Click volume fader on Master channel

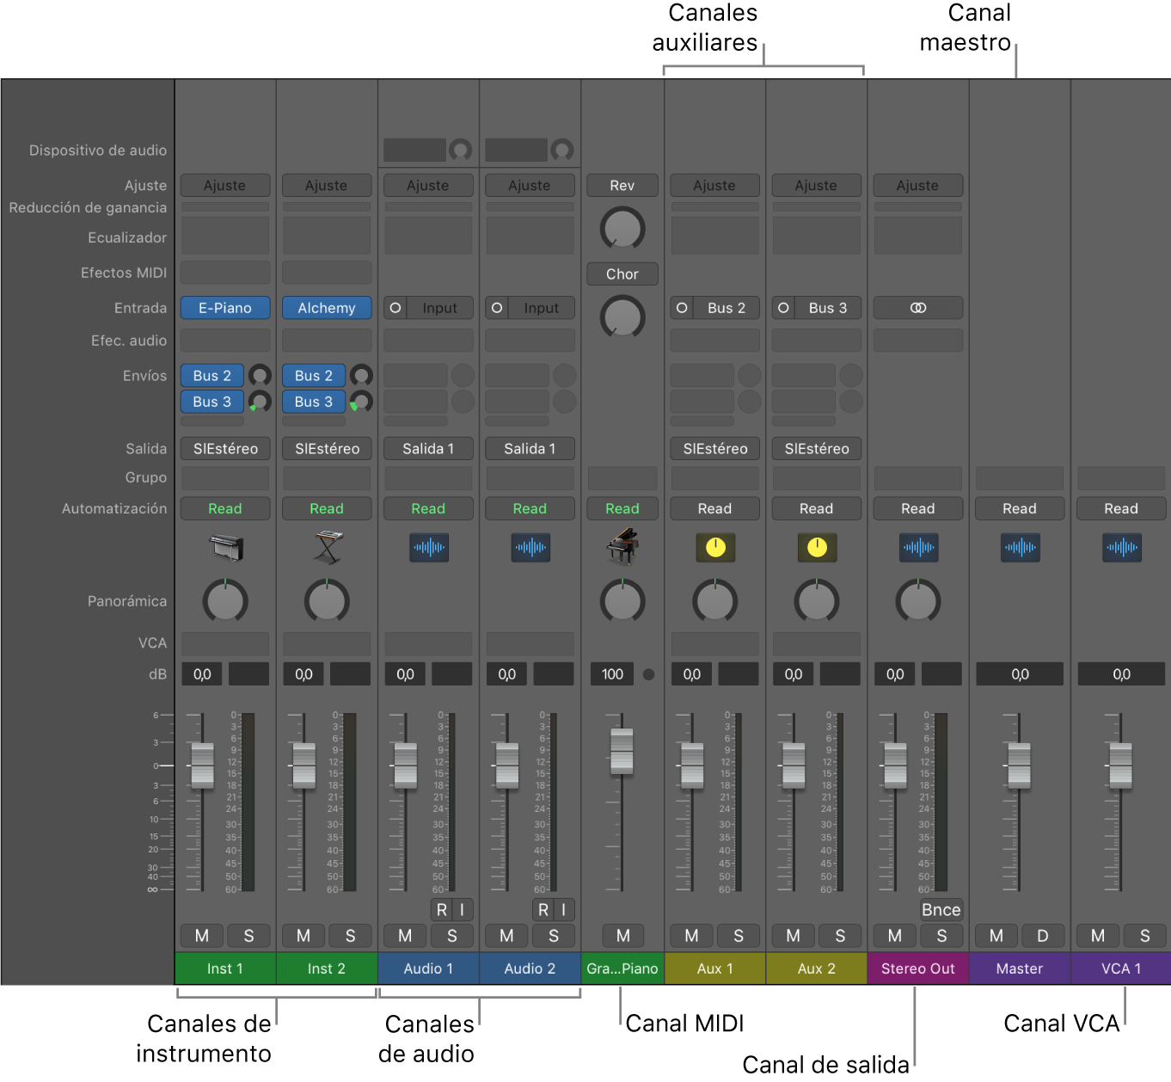(1020, 765)
